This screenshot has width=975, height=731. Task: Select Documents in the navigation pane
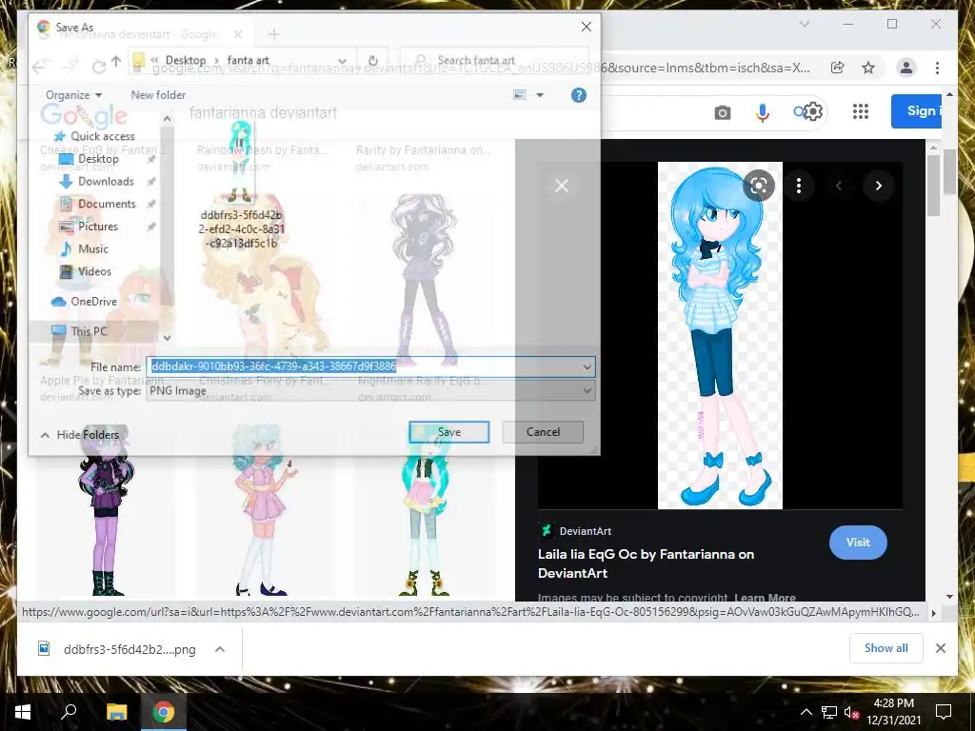[x=107, y=204]
